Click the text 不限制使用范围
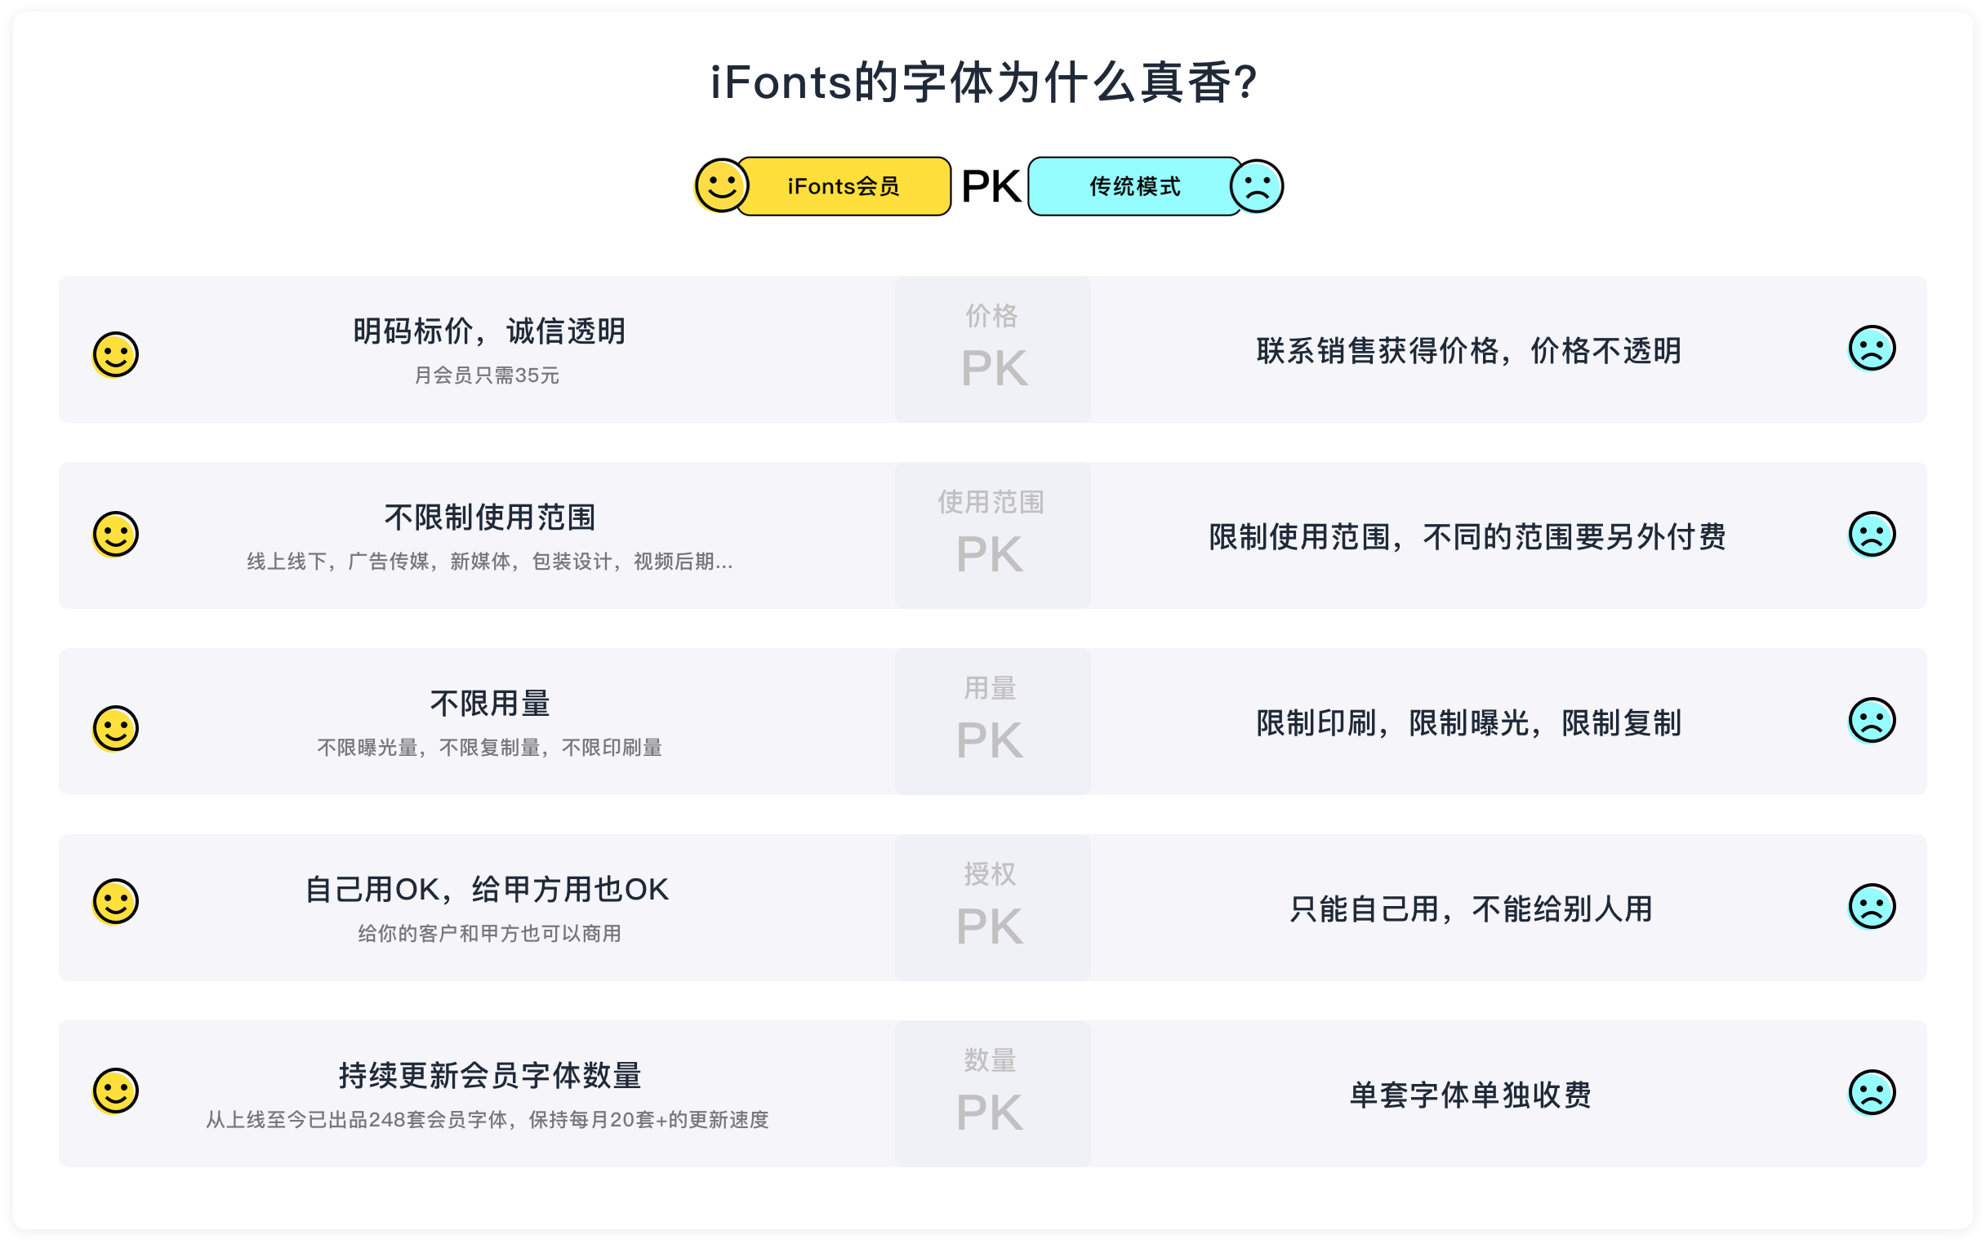The width and height of the screenshot is (1986, 1244). tap(490, 518)
